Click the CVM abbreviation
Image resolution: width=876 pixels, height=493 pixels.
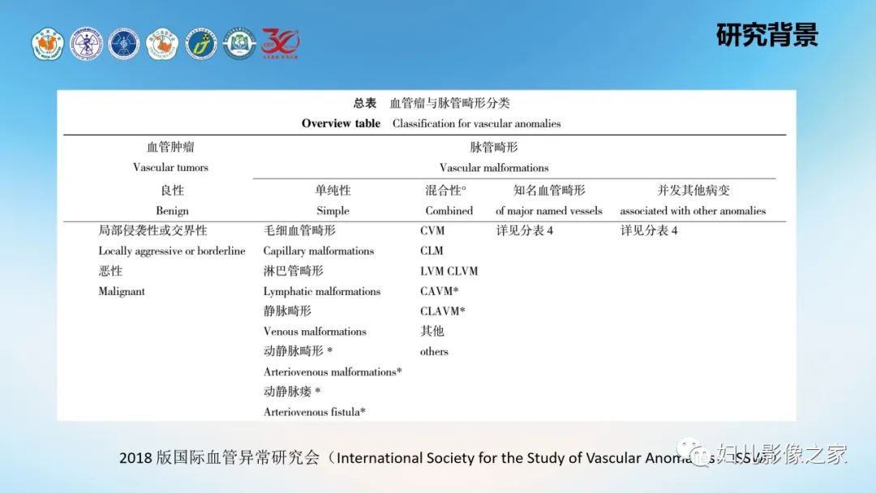(432, 230)
